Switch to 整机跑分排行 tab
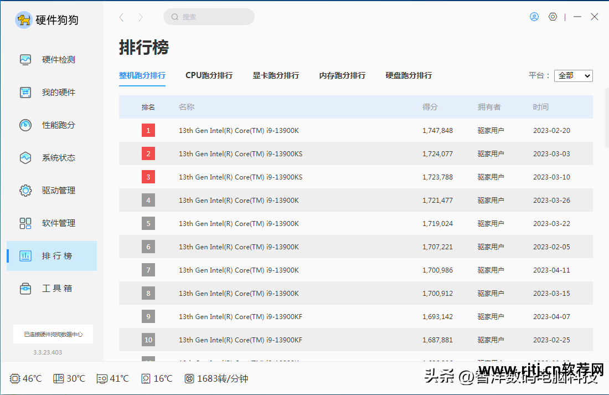Screen dimensions: 609x395 (x=142, y=75)
